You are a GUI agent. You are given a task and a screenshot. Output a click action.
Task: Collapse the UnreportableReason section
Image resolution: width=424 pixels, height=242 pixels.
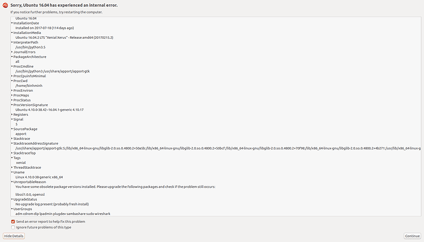coord(12,182)
